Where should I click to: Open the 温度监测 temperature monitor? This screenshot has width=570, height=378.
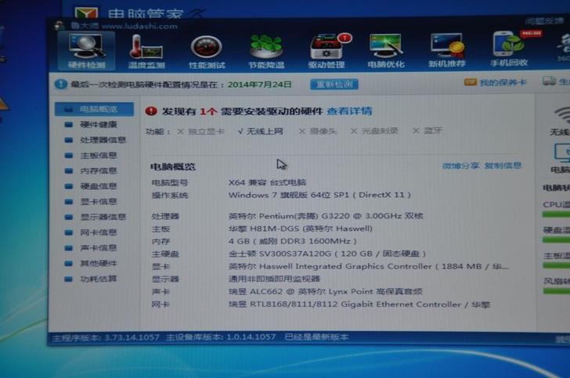pyautogui.click(x=146, y=51)
